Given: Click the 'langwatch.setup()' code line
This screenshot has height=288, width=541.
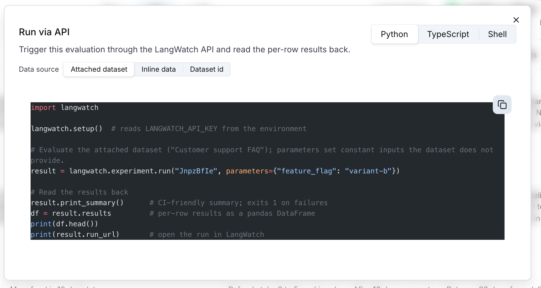Looking at the screenshot, I should click(66, 129).
